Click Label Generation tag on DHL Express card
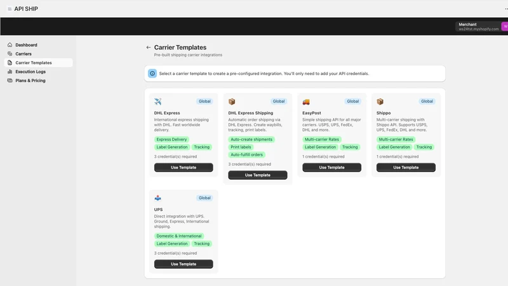The image size is (508, 286). pyautogui.click(x=172, y=147)
